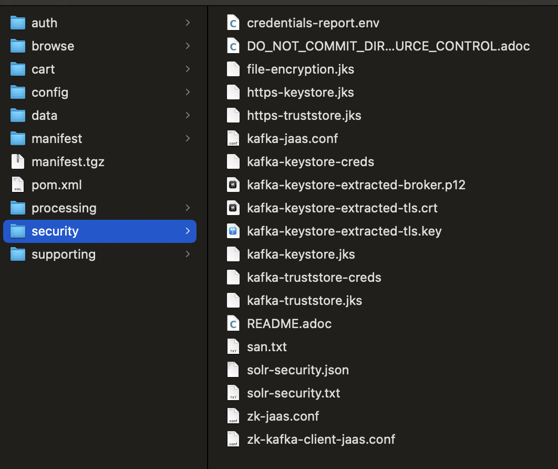Expand the config folder chevron
Screen dimensions: 558x469
188,92
